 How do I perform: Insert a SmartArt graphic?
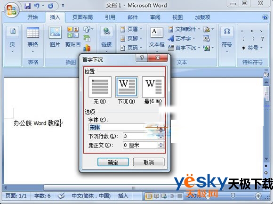(x=87, y=38)
